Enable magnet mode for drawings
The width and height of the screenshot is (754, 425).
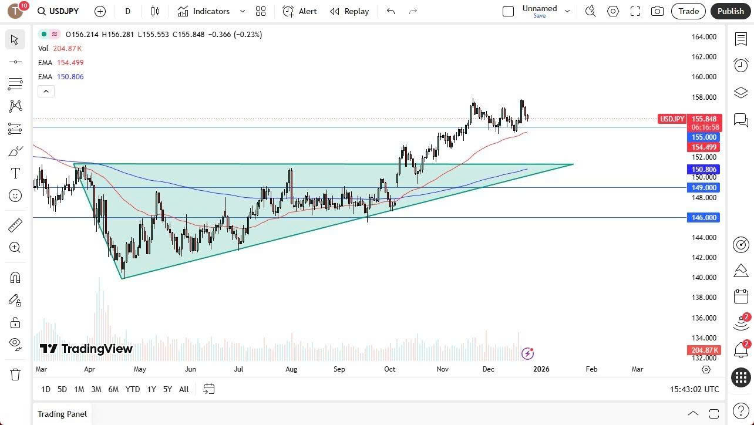pyautogui.click(x=15, y=278)
